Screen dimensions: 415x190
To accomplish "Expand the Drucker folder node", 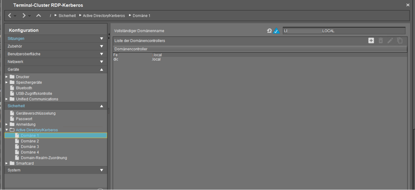I will (7, 77).
